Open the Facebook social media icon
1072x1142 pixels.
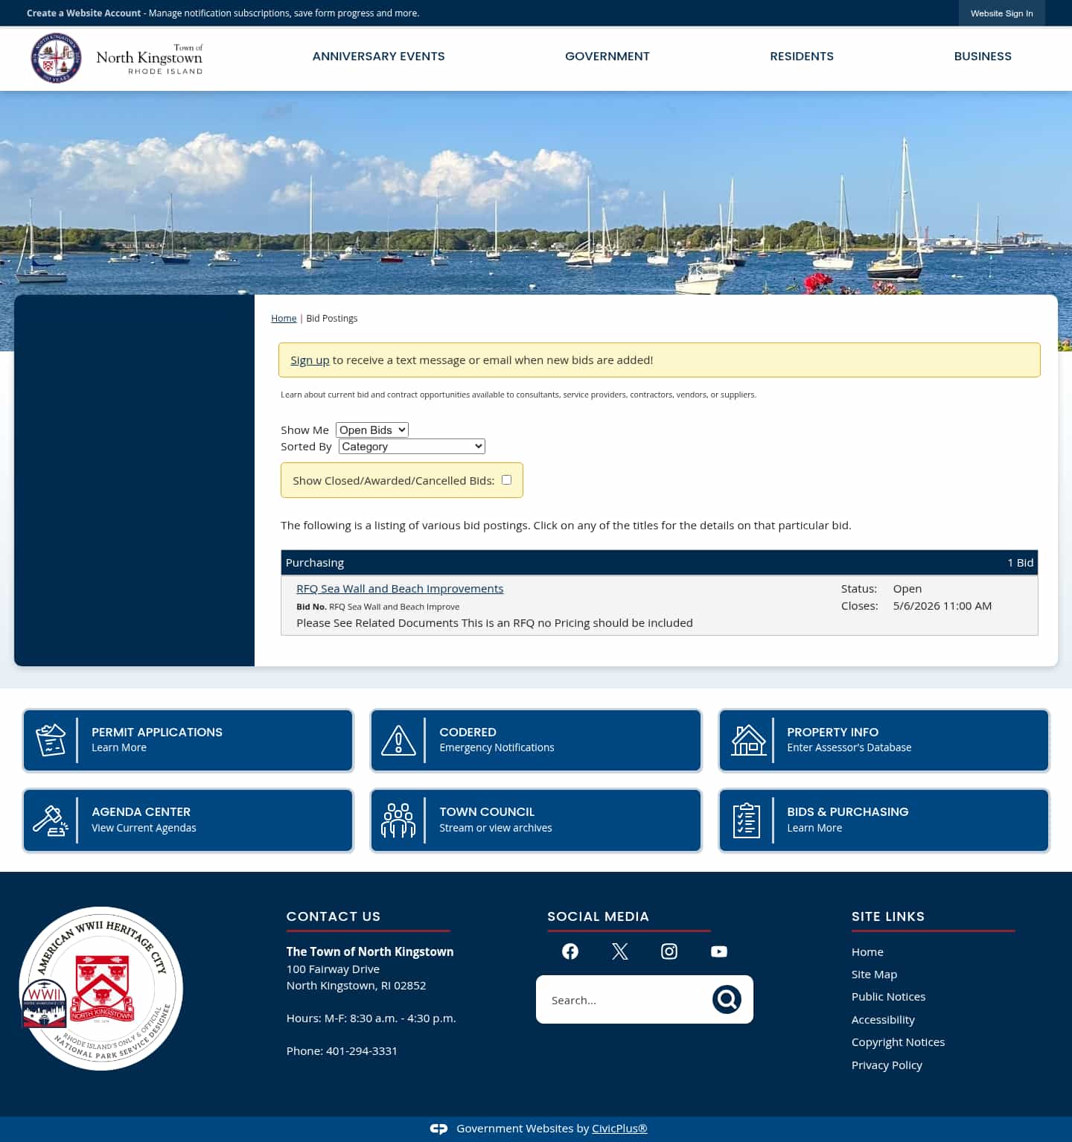(569, 951)
